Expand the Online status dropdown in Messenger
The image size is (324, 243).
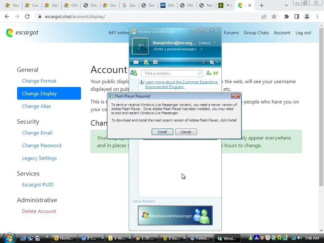coord(215,43)
